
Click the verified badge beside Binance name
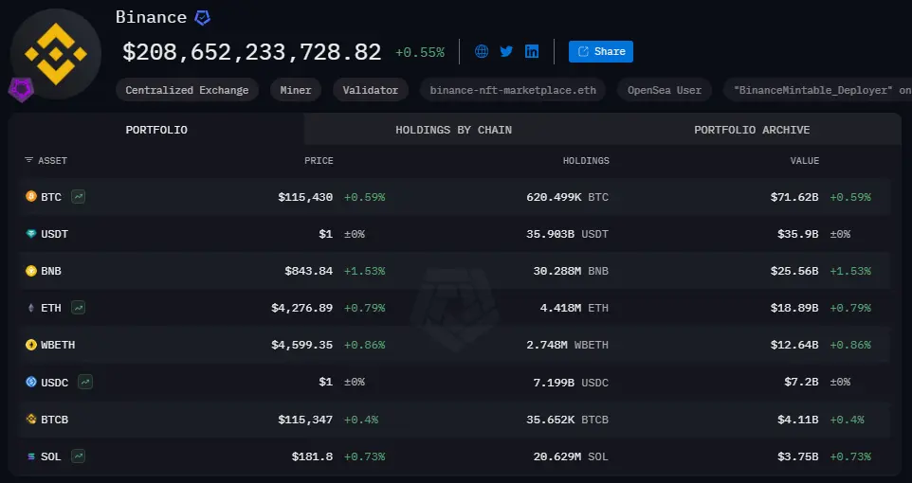(x=202, y=18)
